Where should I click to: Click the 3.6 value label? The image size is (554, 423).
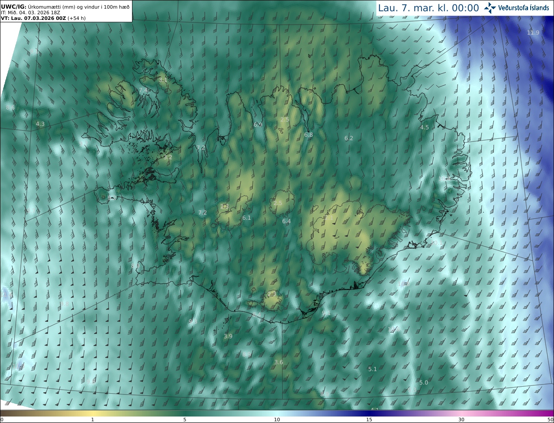tap(279, 362)
